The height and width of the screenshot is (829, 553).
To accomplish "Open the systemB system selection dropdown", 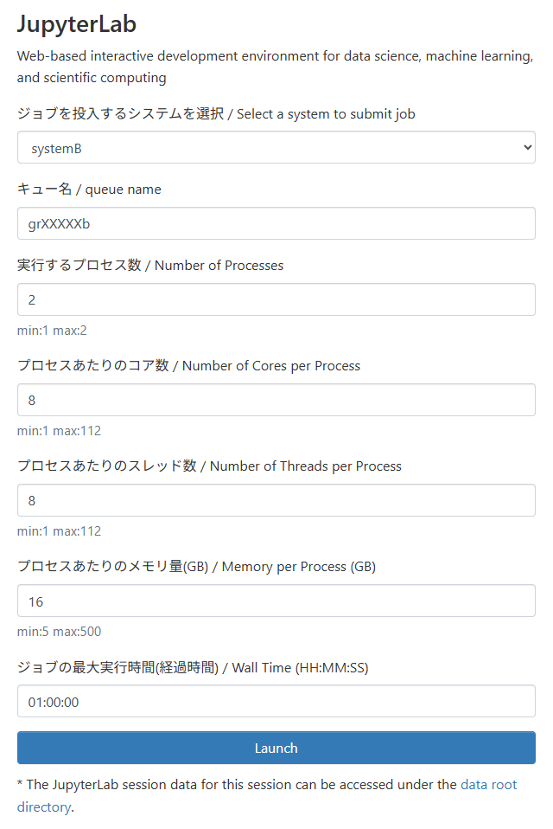I will (x=276, y=147).
